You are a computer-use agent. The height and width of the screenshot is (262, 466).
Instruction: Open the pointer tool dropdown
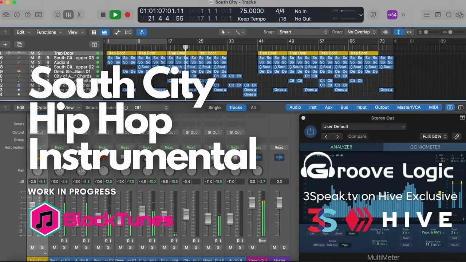coord(226,32)
